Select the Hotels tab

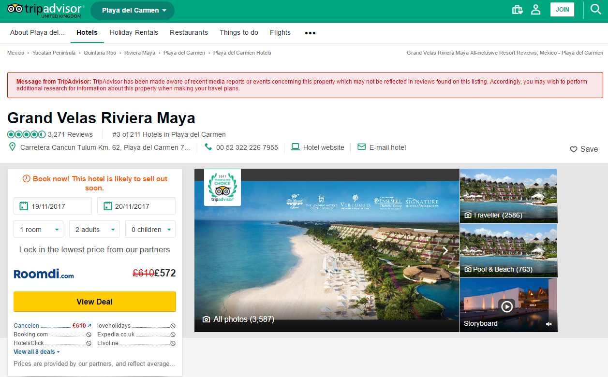click(x=87, y=32)
